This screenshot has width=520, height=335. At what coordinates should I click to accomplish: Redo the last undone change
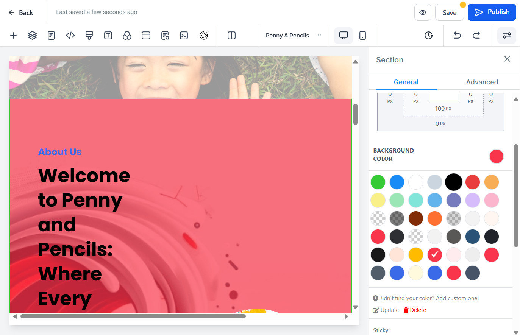tap(476, 36)
